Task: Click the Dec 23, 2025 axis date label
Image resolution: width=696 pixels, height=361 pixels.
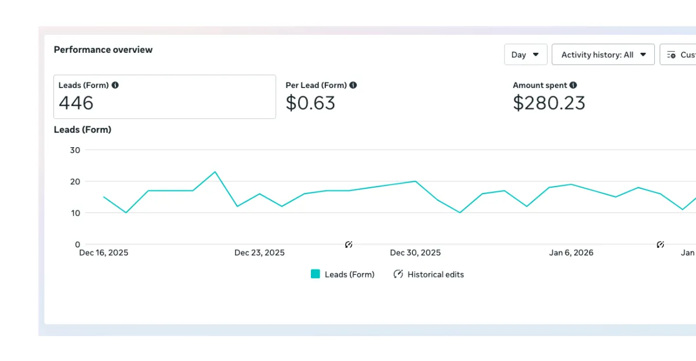Action: pos(259,253)
